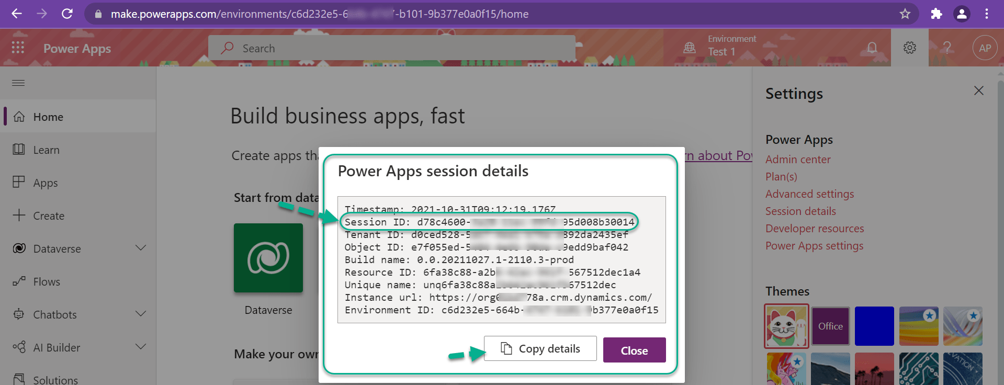Go forward in browser history

click(42, 14)
